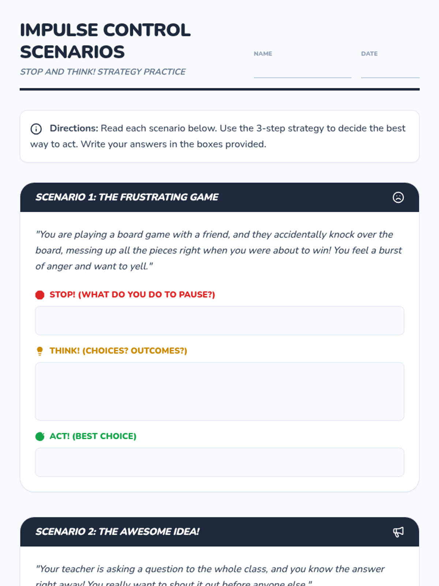Click the board game scenario description text

(x=218, y=251)
